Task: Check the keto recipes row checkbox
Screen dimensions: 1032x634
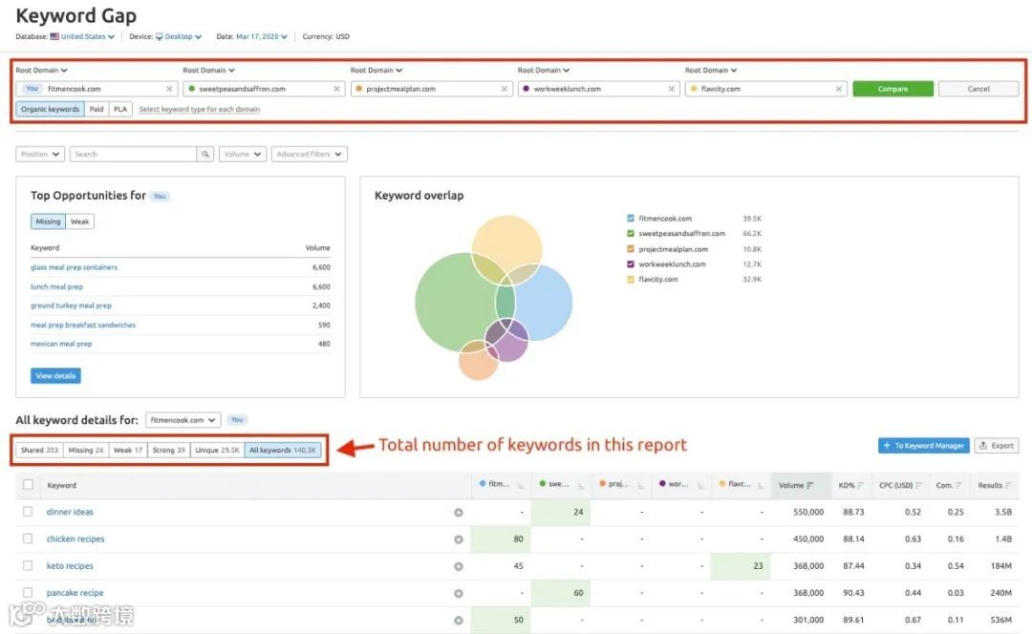Action: [x=28, y=565]
